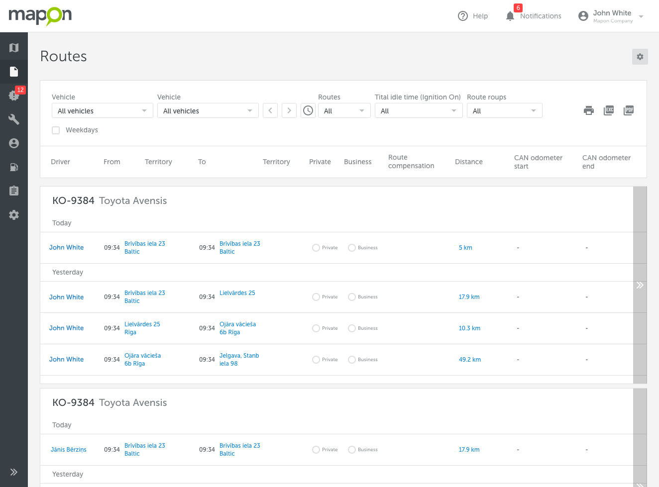Print the routes report
This screenshot has width=659, height=487.
589,110
